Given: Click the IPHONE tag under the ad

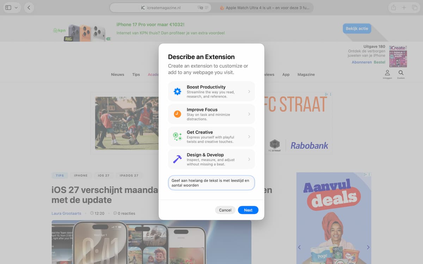Looking at the screenshot, I should pos(81,175).
